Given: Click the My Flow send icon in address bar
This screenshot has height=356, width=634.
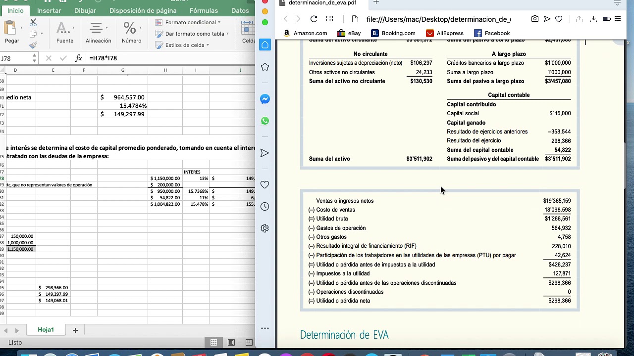Looking at the screenshot, I should click(x=547, y=19).
